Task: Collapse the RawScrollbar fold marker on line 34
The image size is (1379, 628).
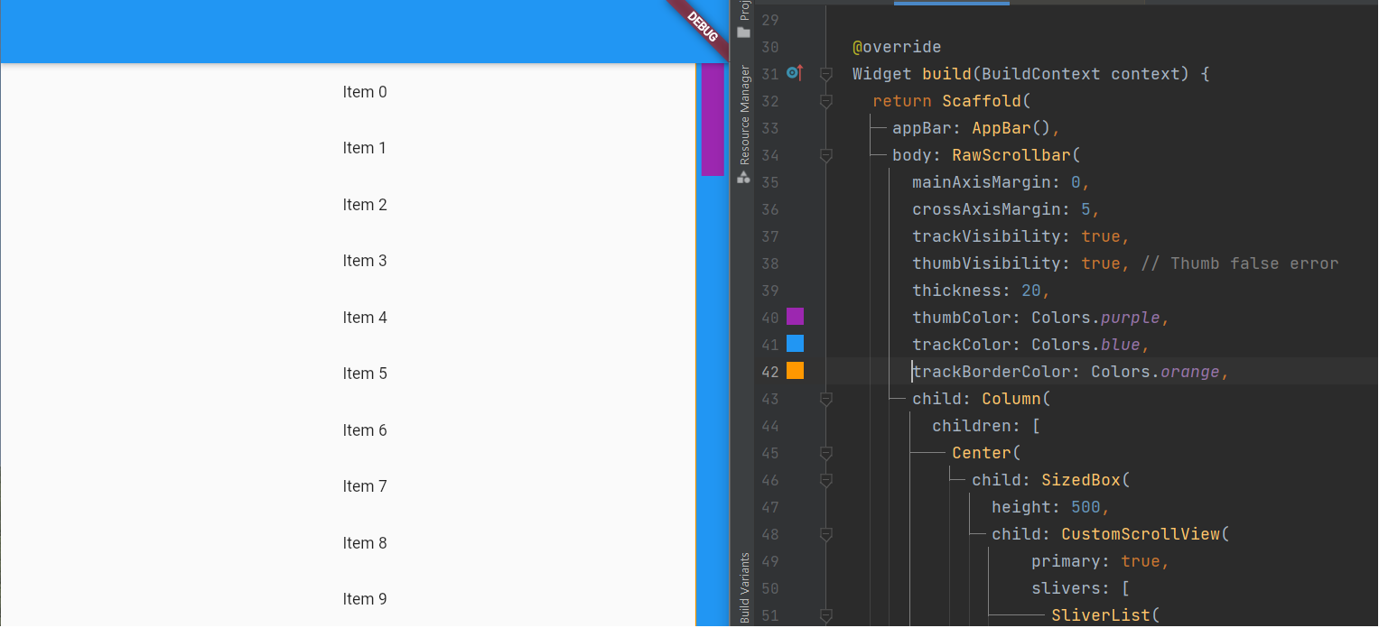Action: (x=825, y=155)
